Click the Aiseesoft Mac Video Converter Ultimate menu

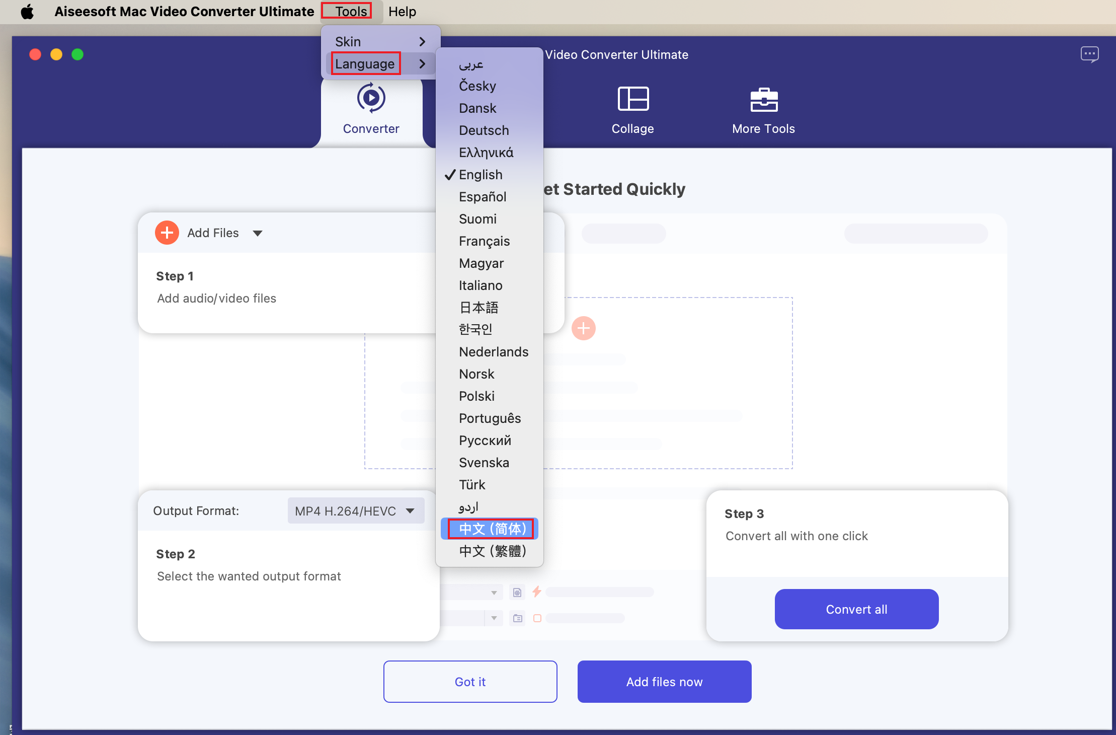pos(184,11)
